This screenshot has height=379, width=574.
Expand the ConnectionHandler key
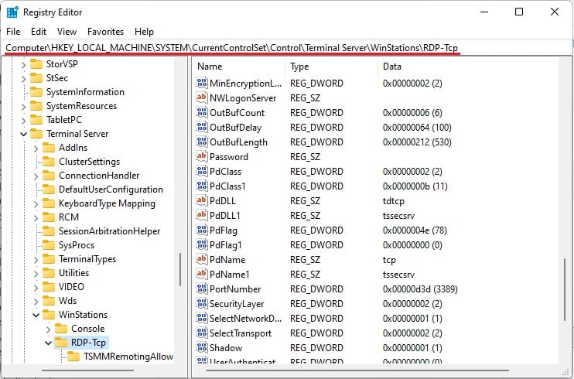36,176
